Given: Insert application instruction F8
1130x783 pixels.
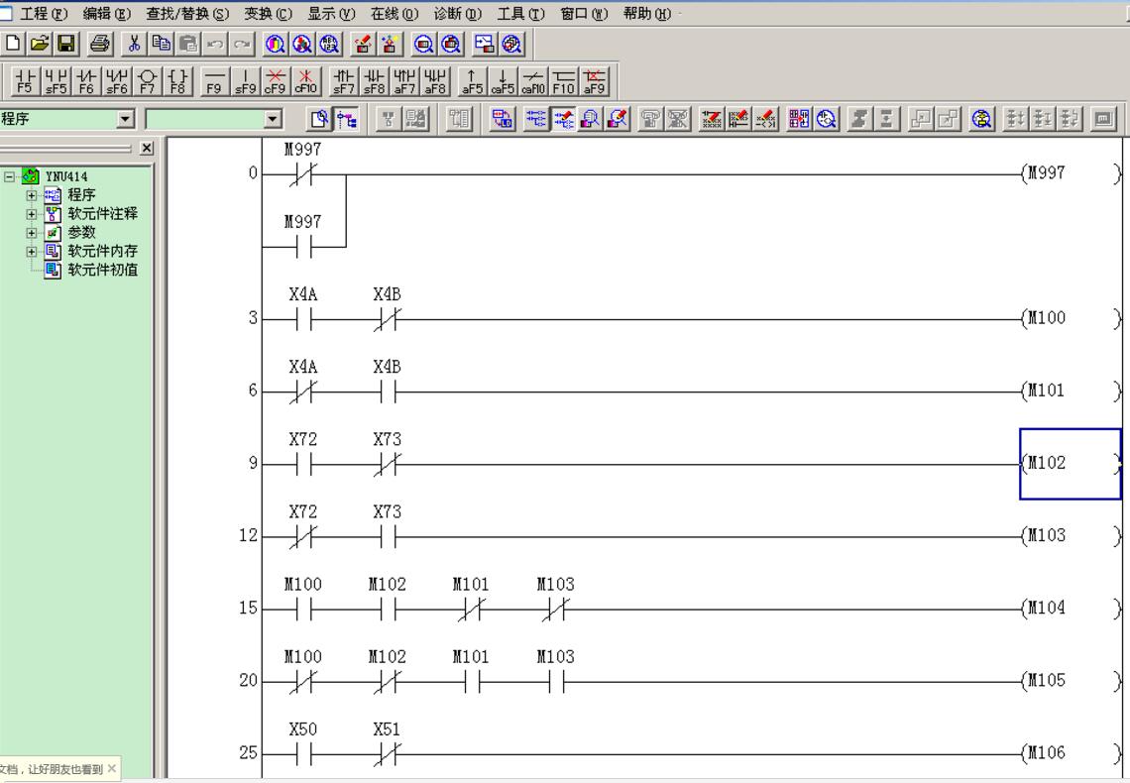Looking at the screenshot, I should 177,81.
